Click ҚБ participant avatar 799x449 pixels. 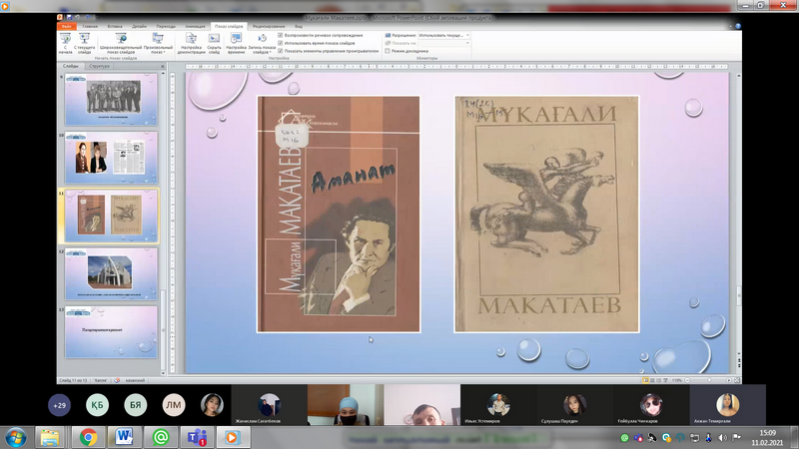tap(97, 405)
